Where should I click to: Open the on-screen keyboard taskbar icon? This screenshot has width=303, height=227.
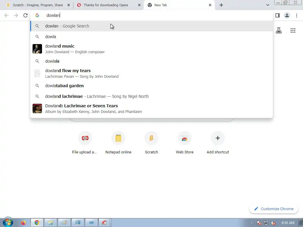tap(91, 223)
